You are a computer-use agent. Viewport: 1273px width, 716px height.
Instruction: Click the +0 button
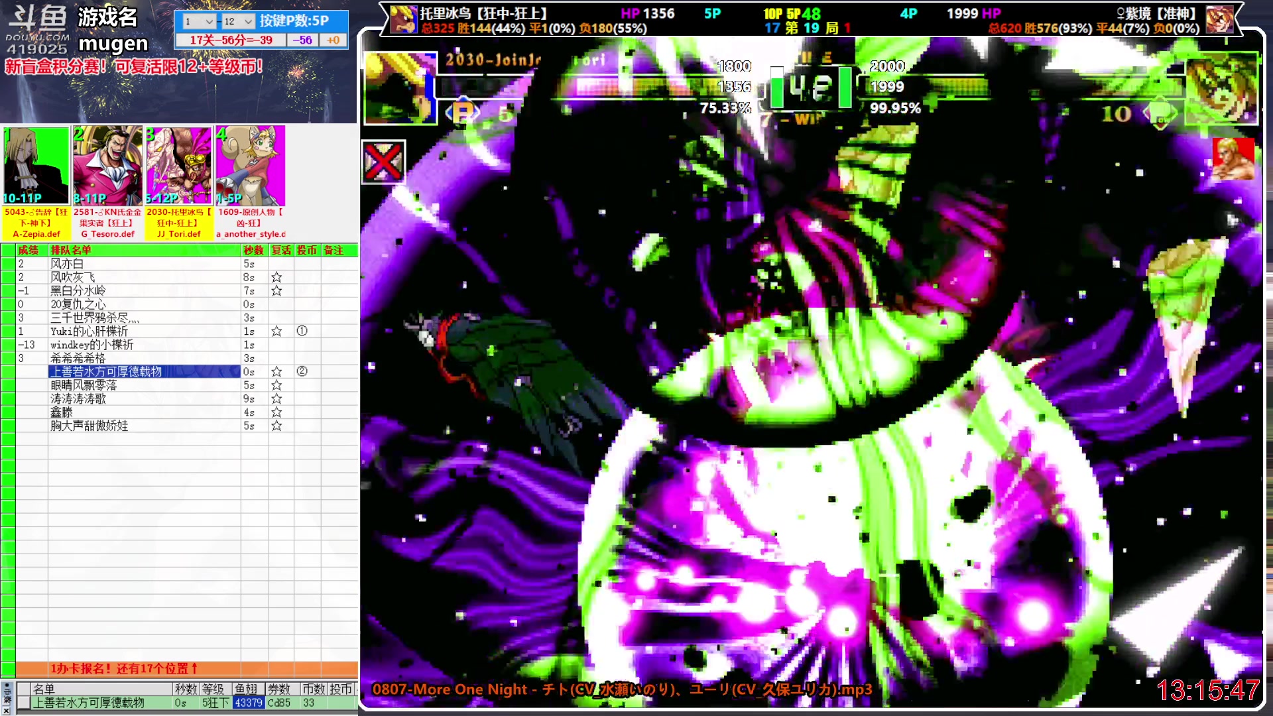pos(333,40)
